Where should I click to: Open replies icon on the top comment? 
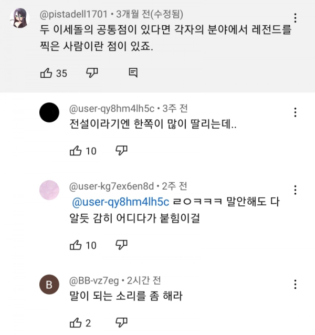pos(133,72)
